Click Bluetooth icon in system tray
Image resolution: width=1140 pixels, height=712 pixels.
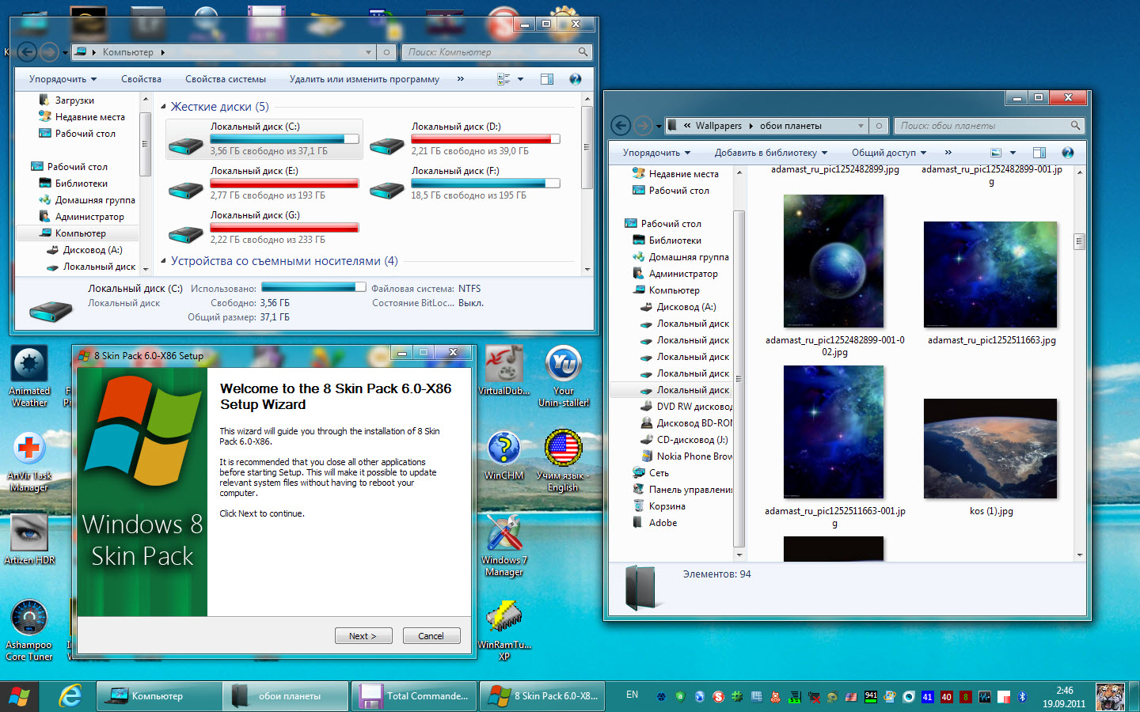1022,697
